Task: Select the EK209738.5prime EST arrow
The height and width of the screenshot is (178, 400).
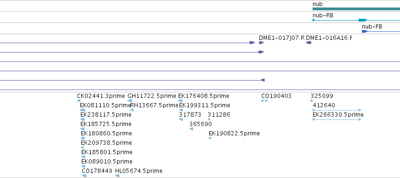Action: [x=82, y=148]
